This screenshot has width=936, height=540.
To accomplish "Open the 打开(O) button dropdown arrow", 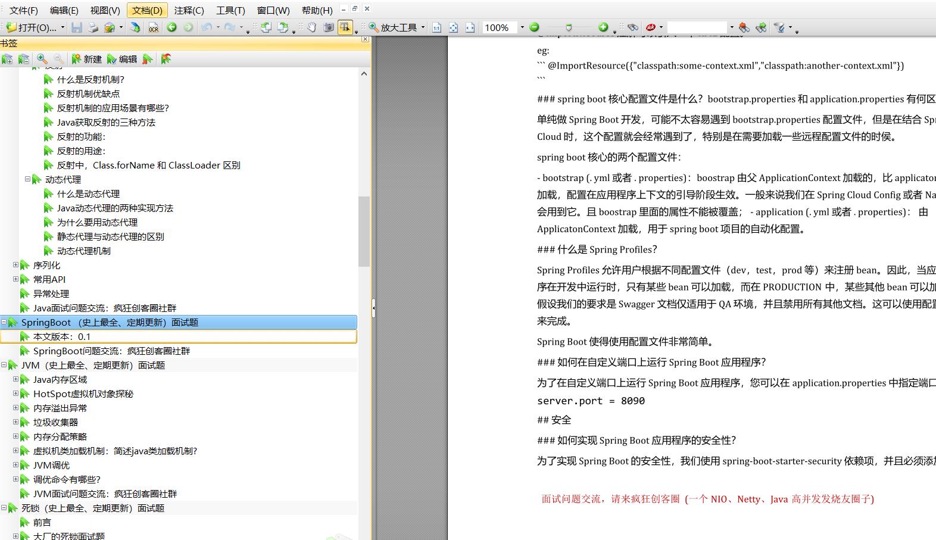I will [63, 27].
